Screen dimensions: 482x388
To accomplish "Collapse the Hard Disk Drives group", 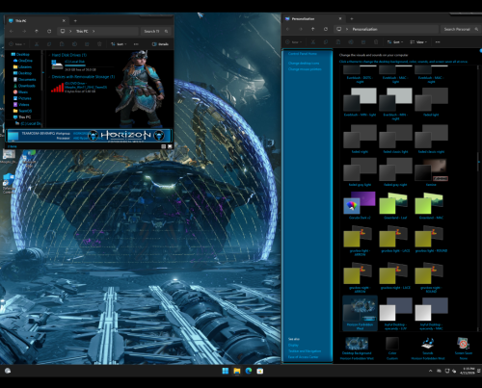I will (49, 55).
